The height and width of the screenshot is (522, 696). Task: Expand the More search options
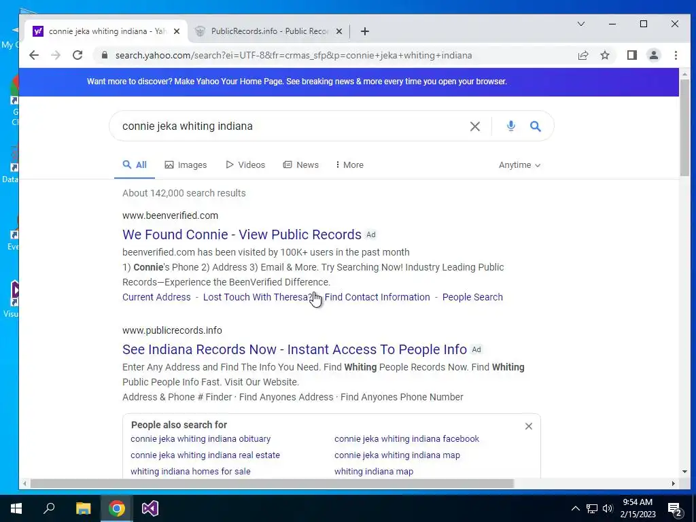(350, 164)
